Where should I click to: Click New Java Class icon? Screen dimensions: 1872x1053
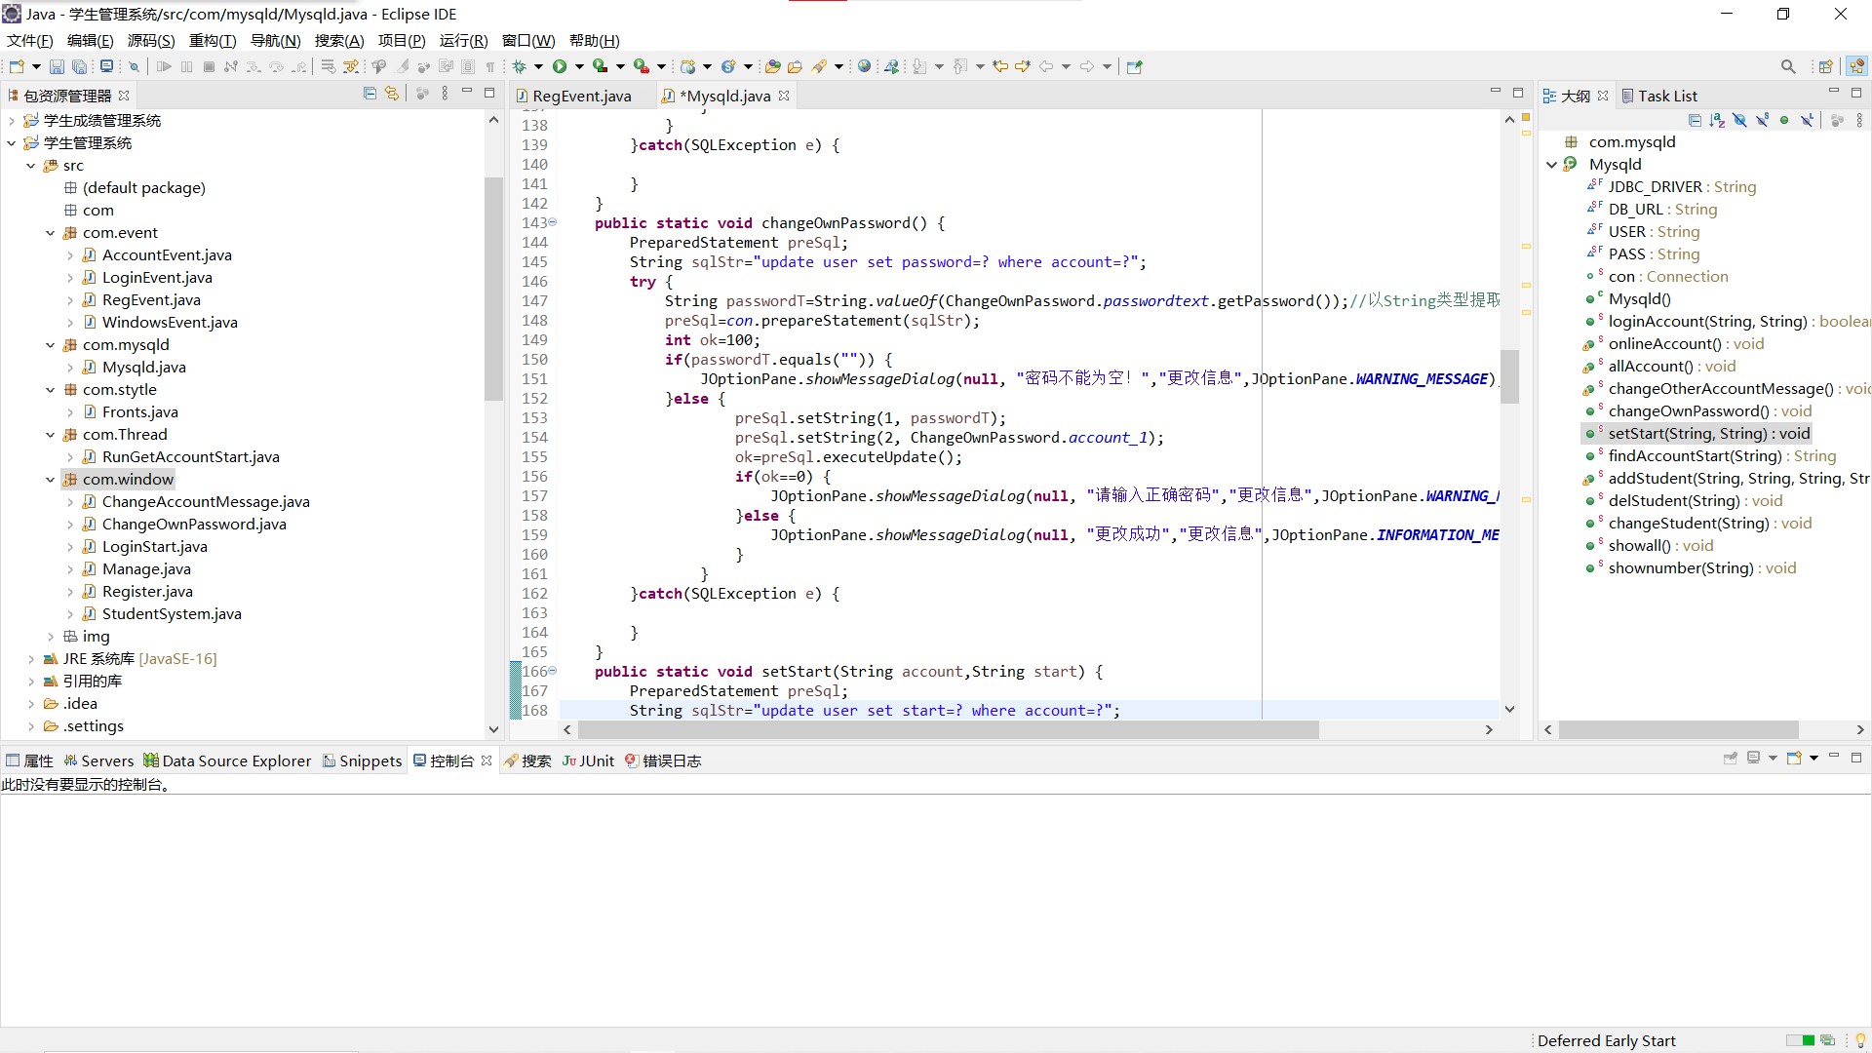coord(728,66)
